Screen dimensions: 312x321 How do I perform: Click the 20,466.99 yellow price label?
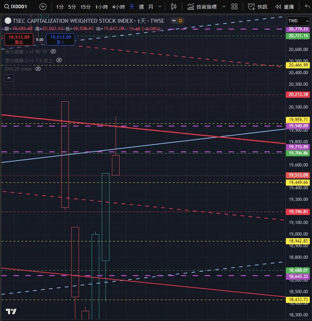298,65
